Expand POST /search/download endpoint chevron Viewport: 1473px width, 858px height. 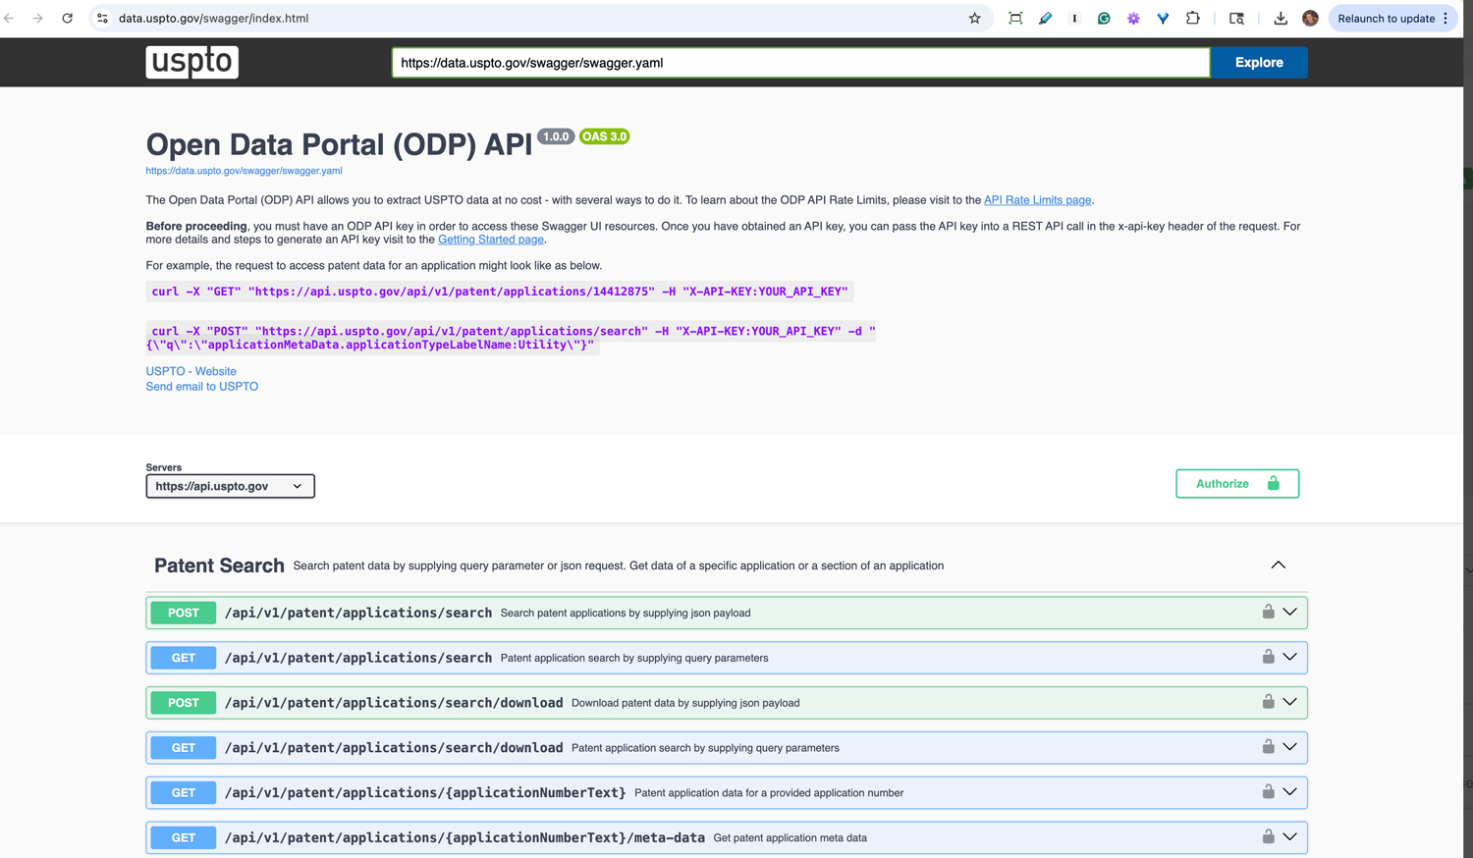point(1289,702)
